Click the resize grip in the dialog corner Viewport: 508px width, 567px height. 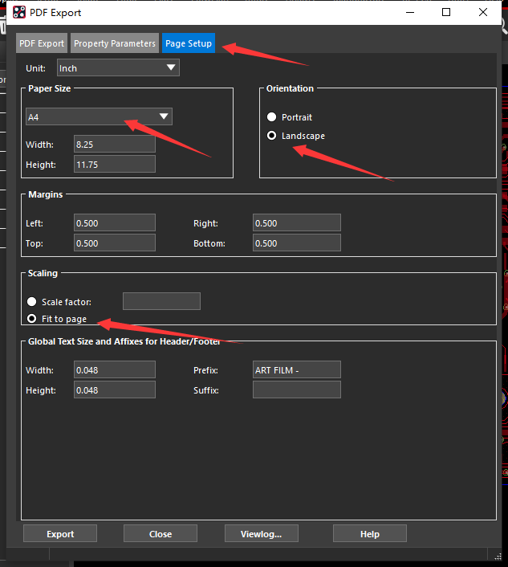point(498,556)
